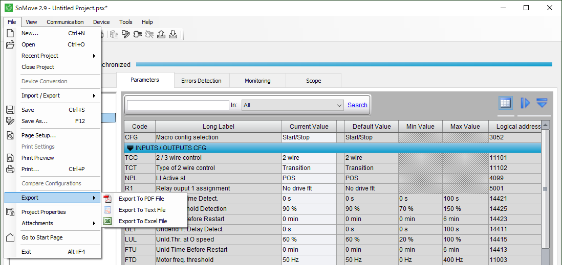Click the Project Properties icon
562x265 pixels.
pos(10,212)
